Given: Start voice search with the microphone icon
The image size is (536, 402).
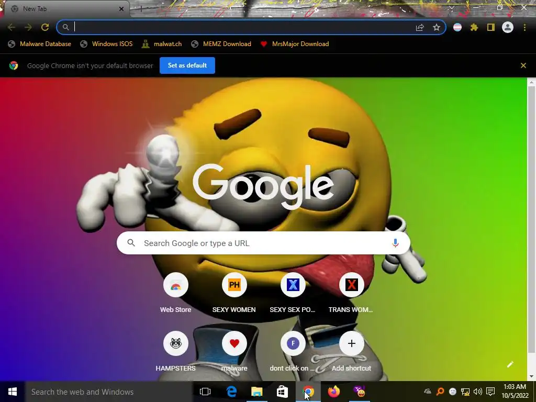Looking at the screenshot, I should pyautogui.click(x=395, y=243).
